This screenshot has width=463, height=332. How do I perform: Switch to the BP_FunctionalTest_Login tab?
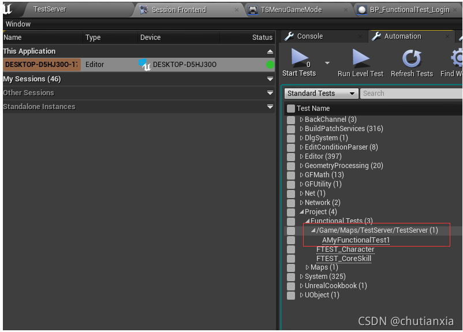tap(409, 10)
